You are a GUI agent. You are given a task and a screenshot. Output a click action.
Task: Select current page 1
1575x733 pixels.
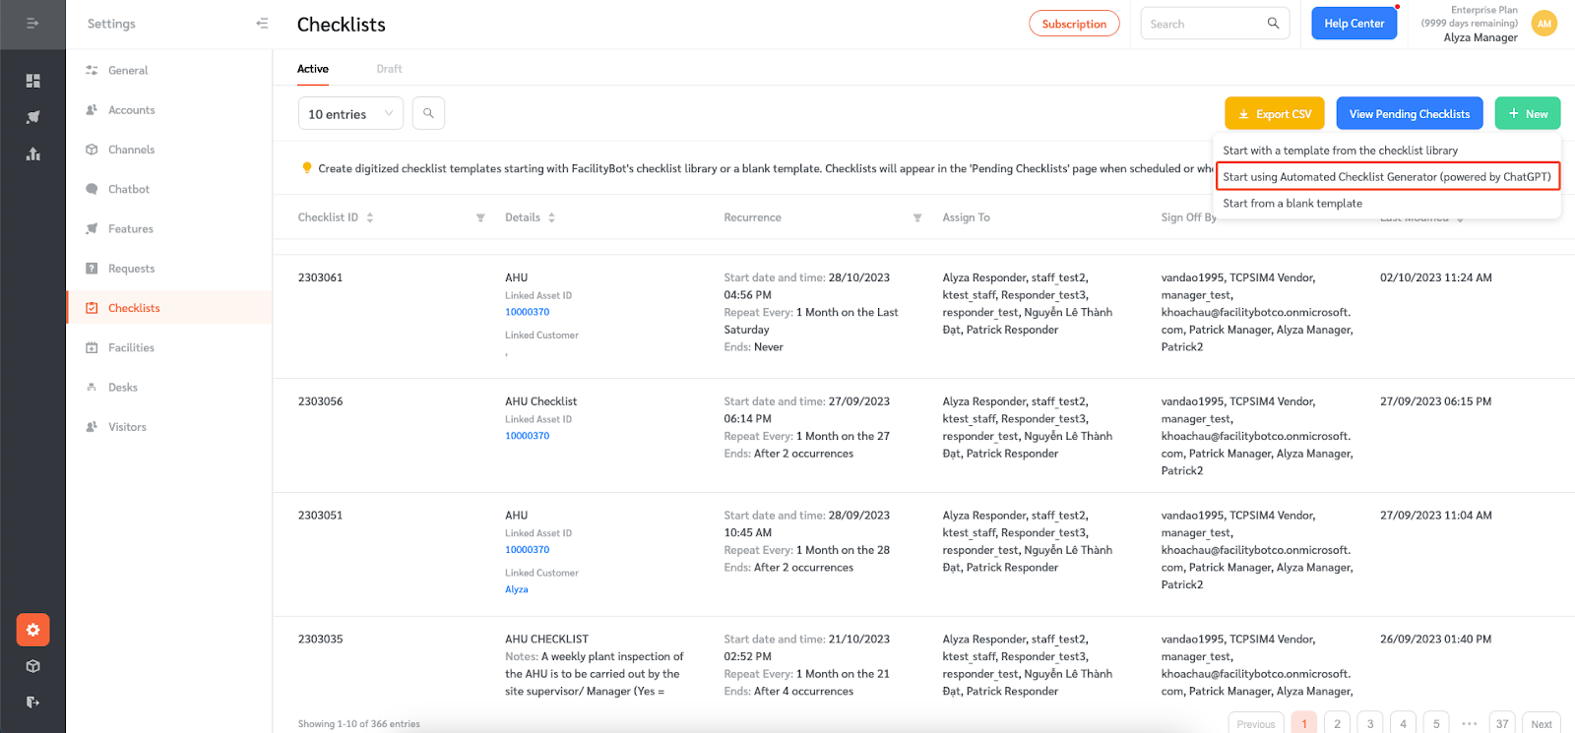[1304, 723]
